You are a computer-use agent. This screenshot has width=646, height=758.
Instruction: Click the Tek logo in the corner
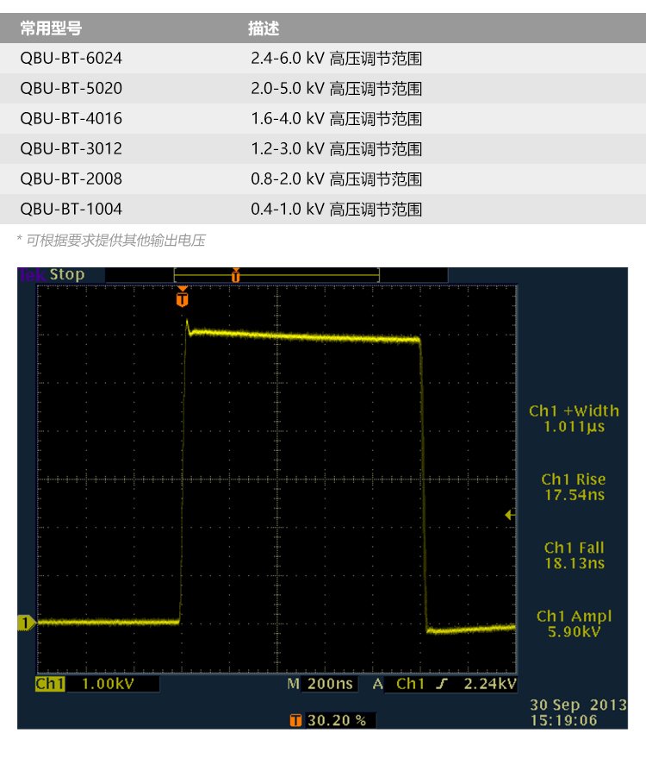(32, 275)
